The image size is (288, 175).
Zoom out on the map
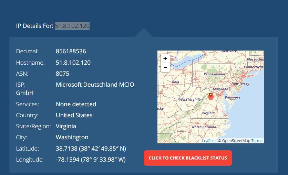click(165, 67)
